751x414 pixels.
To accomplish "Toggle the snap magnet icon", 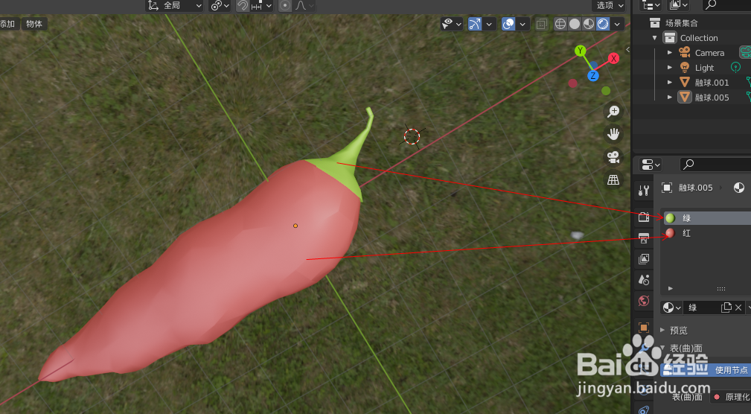I will pyautogui.click(x=243, y=5).
